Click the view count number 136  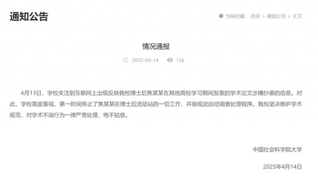180,60
